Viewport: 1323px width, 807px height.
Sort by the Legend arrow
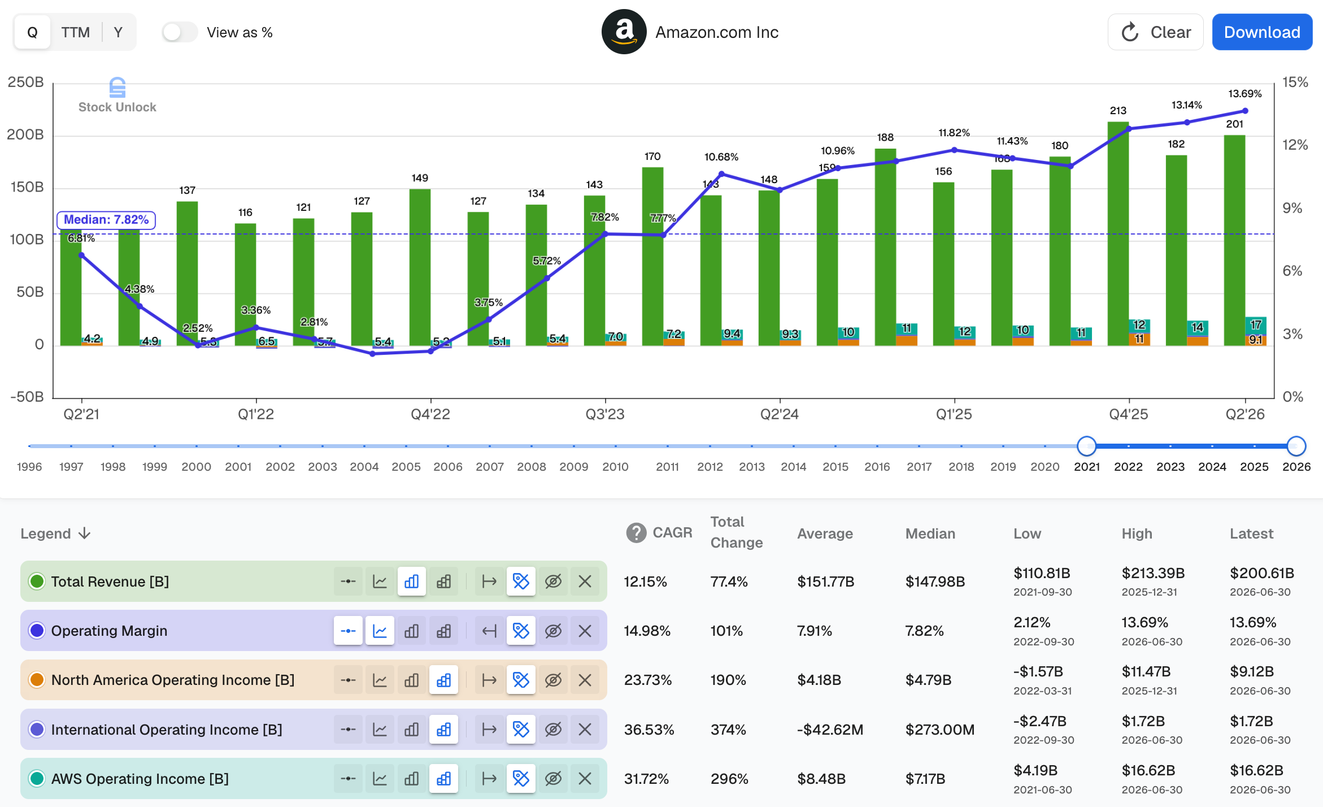[x=85, y=533]
